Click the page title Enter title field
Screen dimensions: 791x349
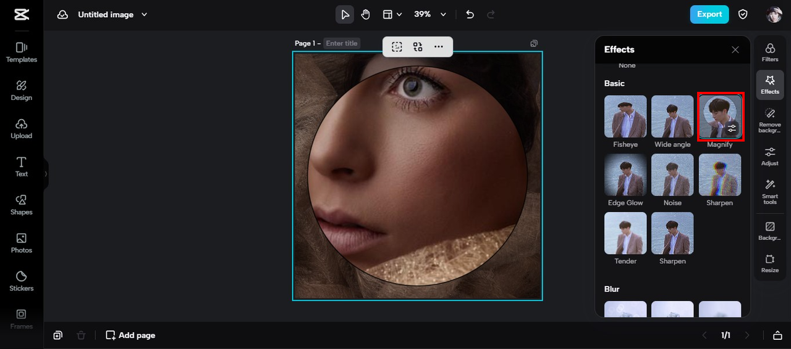coord(342,43)
